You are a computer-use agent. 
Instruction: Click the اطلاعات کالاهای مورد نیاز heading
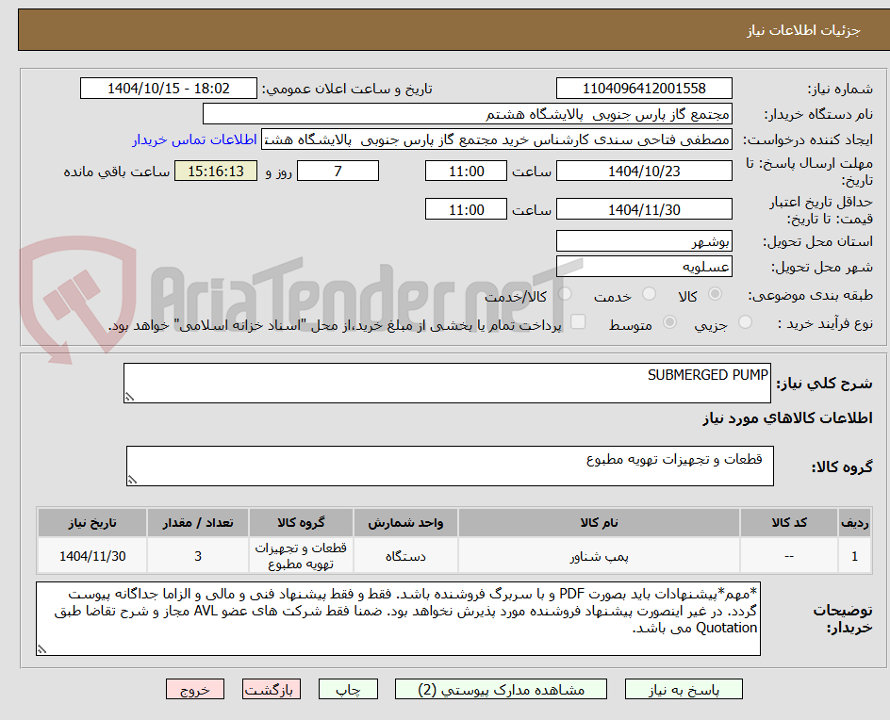tap(788, 418)
